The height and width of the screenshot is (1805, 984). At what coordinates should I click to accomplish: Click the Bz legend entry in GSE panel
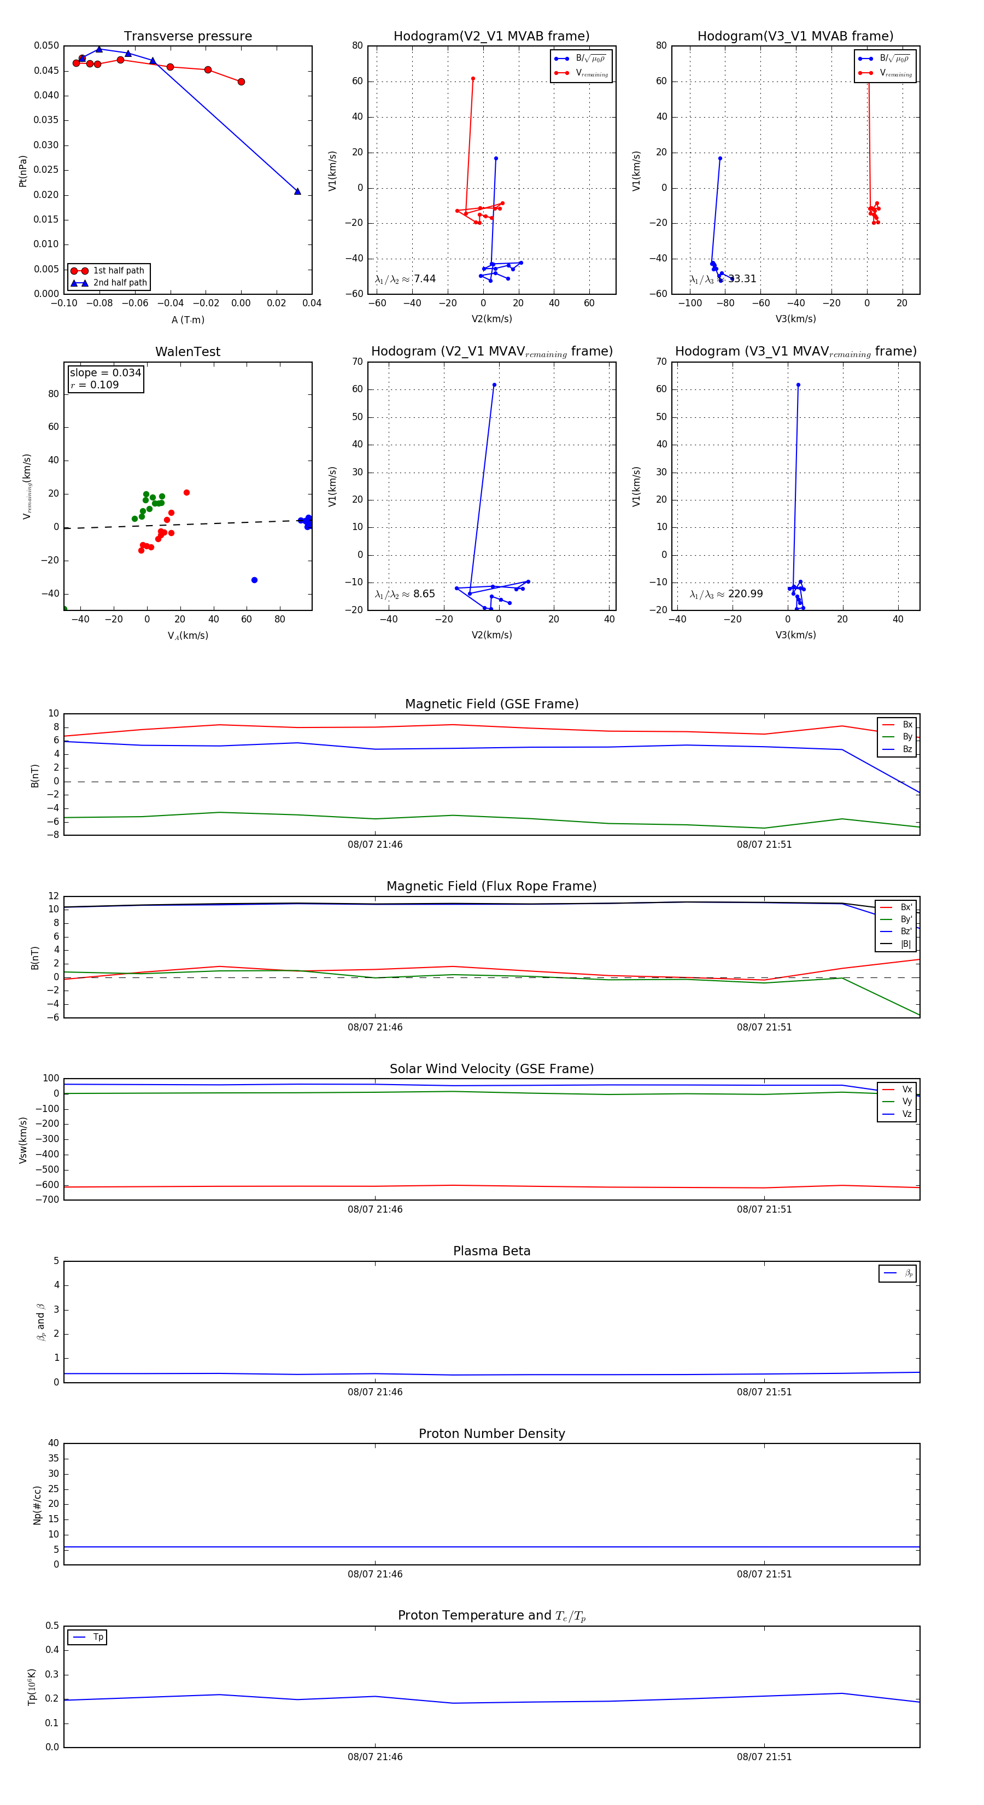pos(897,750)
